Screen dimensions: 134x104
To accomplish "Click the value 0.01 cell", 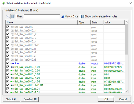I will pyautogui.click(x=106, y=74).
